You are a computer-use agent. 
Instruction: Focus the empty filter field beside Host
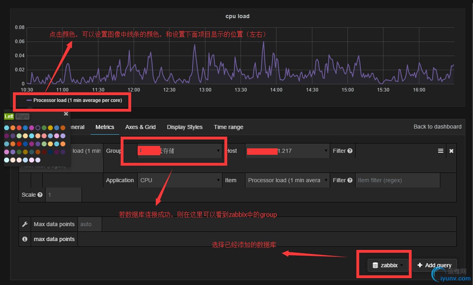pyautogui.click(x=395, y=151)
